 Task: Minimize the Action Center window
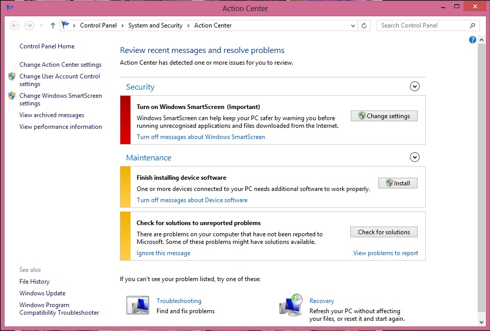pyautogui.click(x=444, y=7)
